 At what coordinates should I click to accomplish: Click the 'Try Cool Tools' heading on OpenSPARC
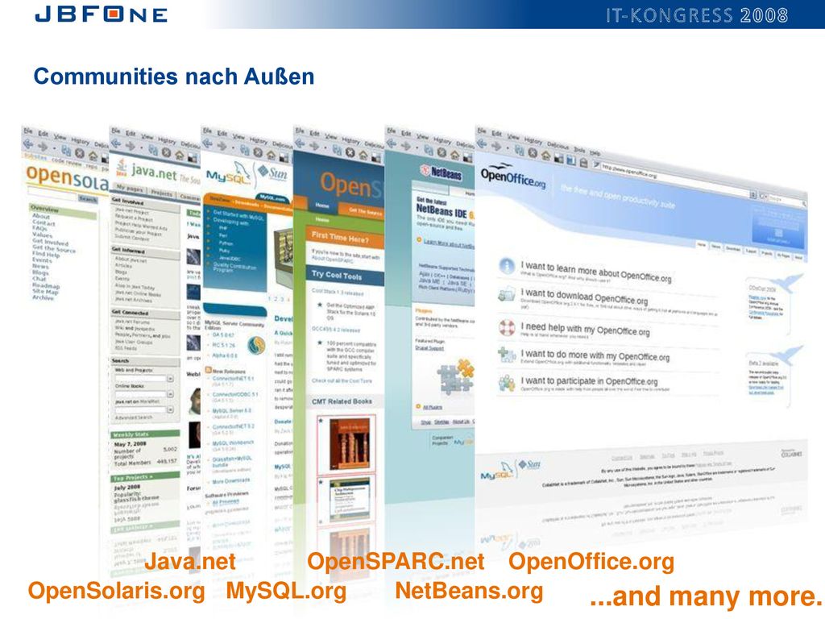[x=337, y=275]
